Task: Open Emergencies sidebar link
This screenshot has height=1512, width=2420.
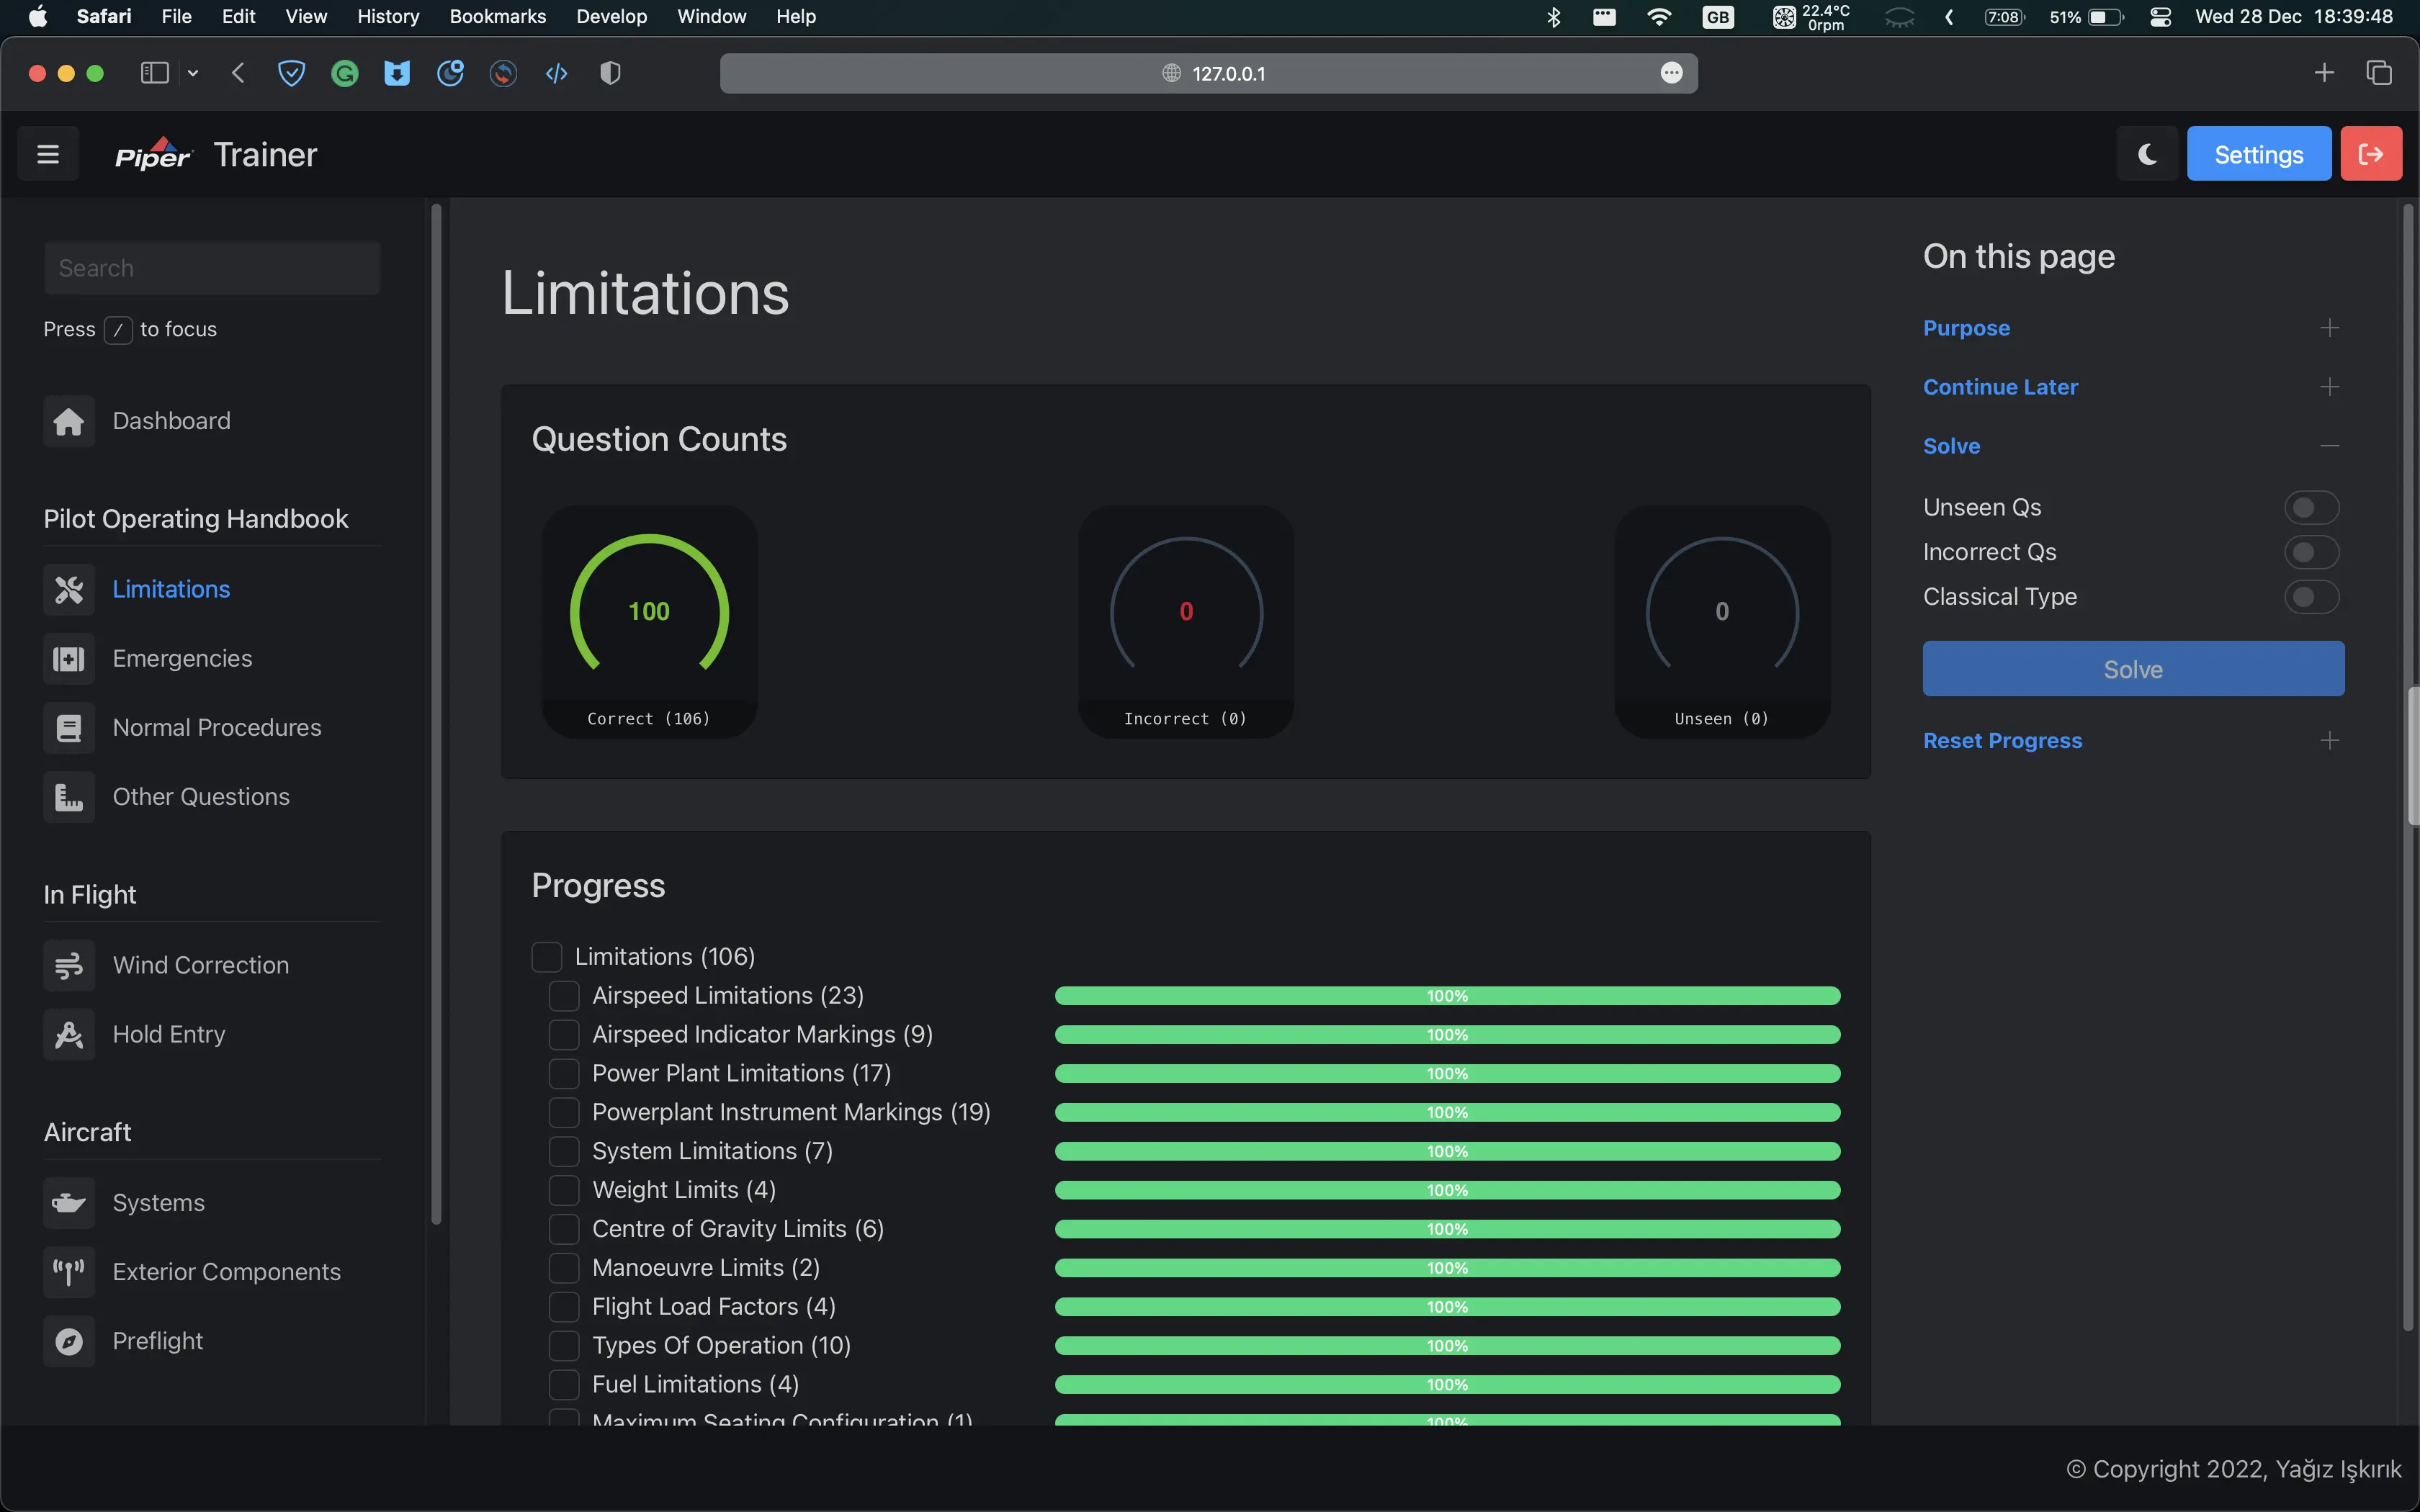Action: click(182, 658)
